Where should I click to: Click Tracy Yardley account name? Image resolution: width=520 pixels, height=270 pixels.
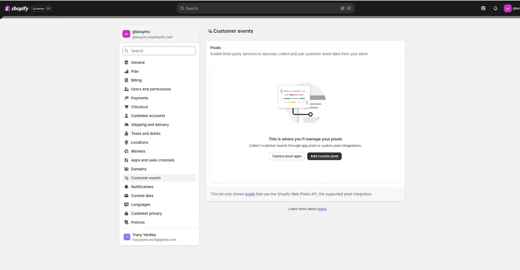[144, 235]
